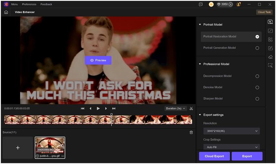Viewport: 276px width, 164px height.
Task: Step forward one frame
Action: click(106, 109)
